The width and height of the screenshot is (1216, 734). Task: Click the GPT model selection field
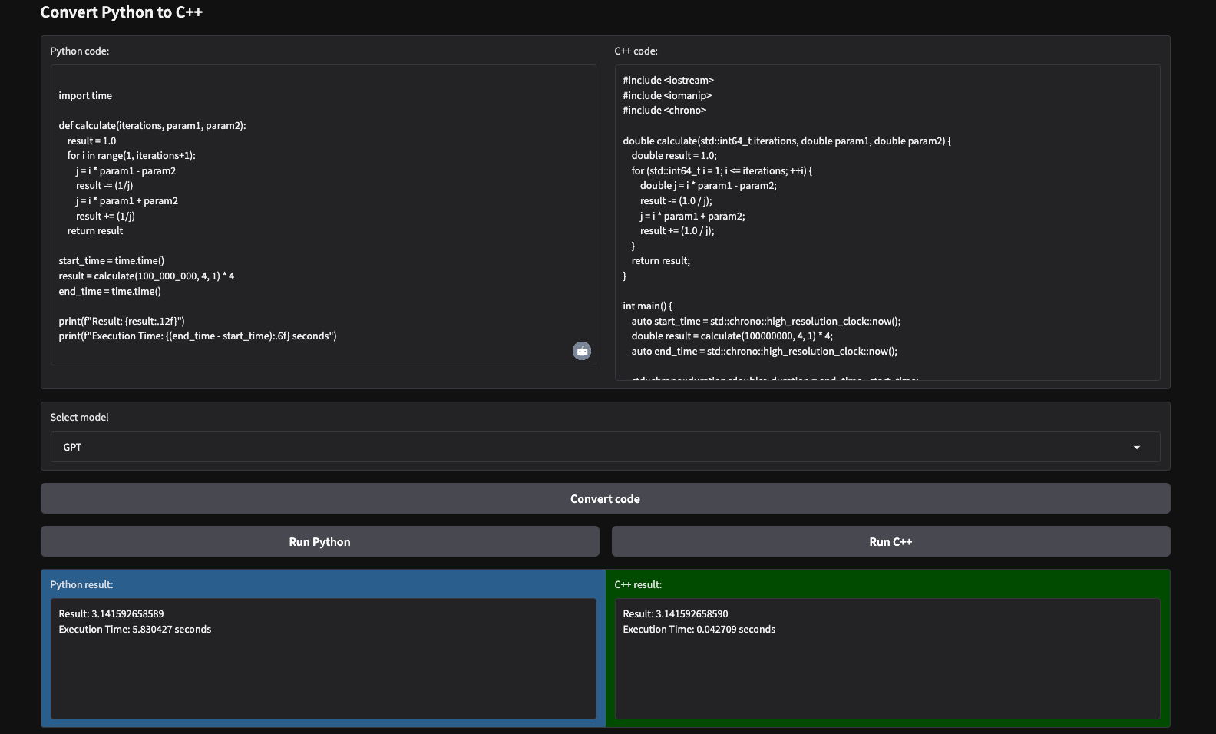[x=605, y=447]
